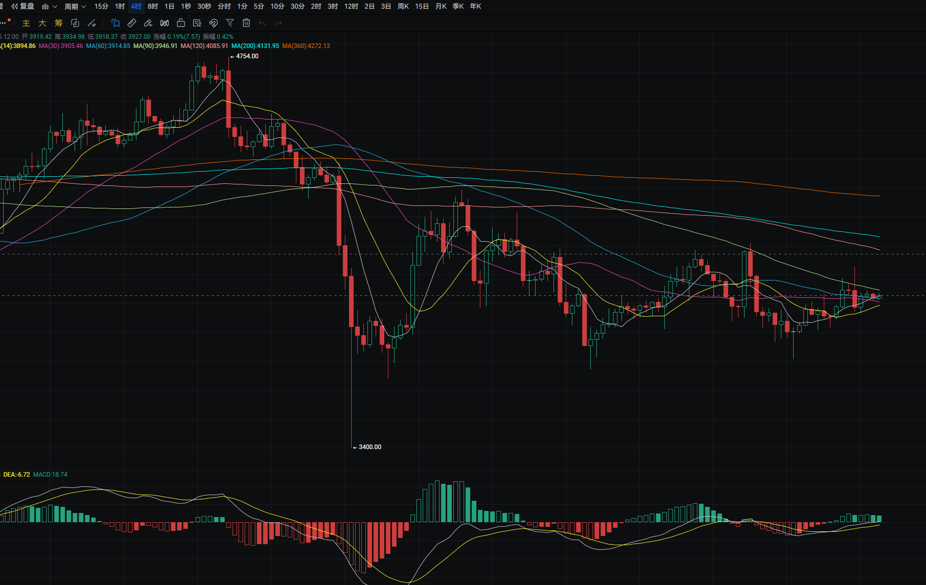Screen dimensions: 926x585
Task: Click the 4754.00 high price marker
Action: point(247,56)
